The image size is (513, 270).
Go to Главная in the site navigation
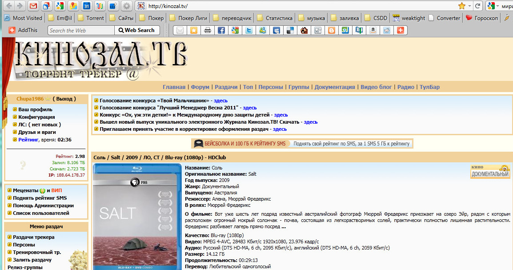(174, 87)
